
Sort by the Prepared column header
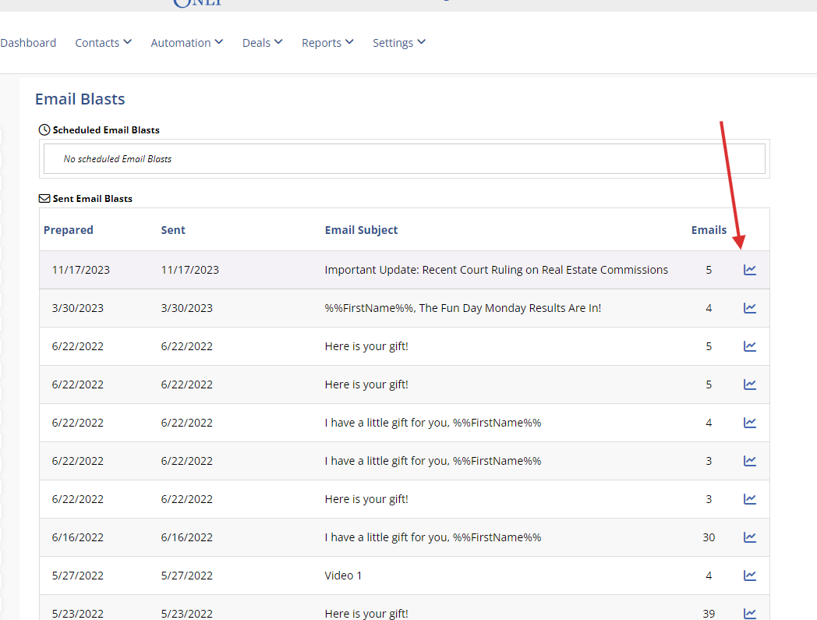[69, 230]
